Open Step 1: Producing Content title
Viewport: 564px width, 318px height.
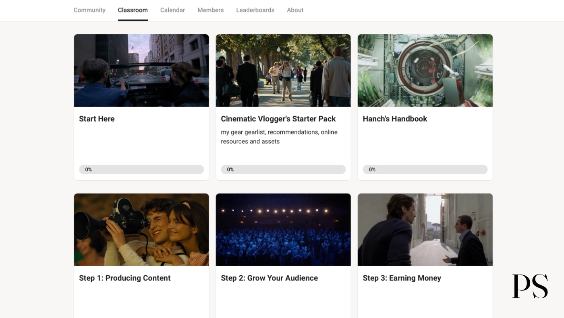pos(124,278)
